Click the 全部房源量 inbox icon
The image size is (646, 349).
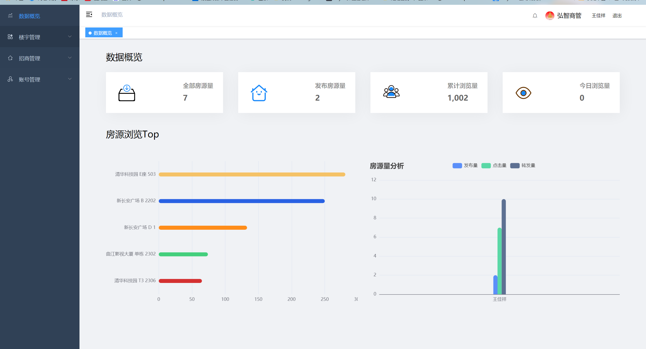coord(127,93)
